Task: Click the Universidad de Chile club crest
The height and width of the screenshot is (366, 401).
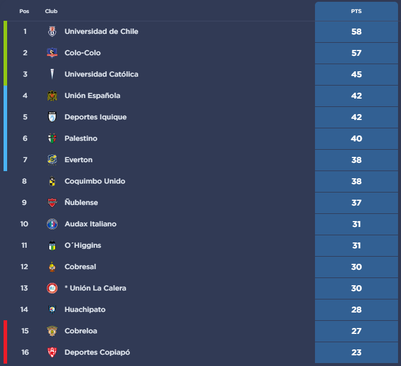Action: (52, 31)
